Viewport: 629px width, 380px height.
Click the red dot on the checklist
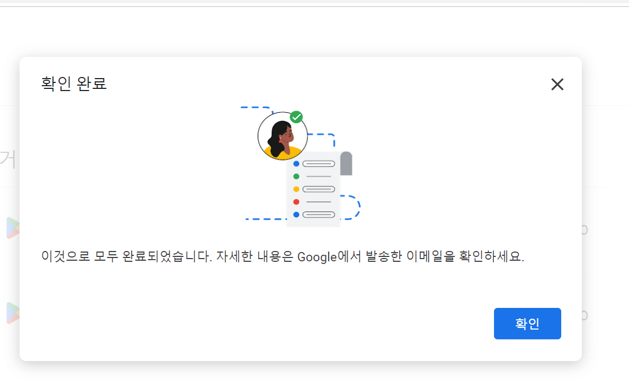tap(296, 202)
